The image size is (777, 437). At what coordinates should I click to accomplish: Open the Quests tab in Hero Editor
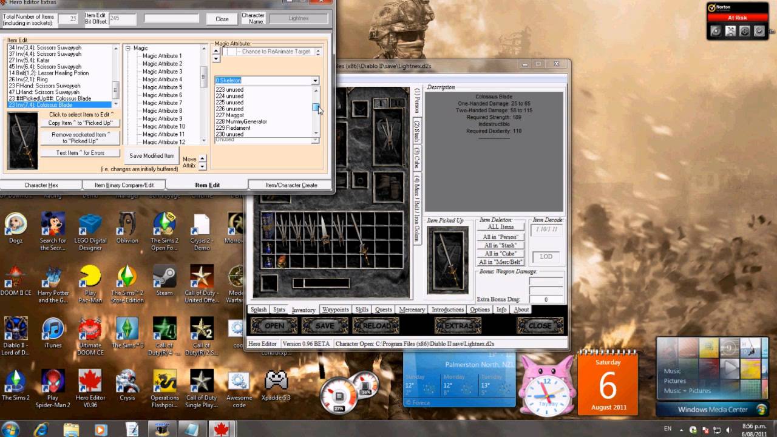click(x=383, y=310)
